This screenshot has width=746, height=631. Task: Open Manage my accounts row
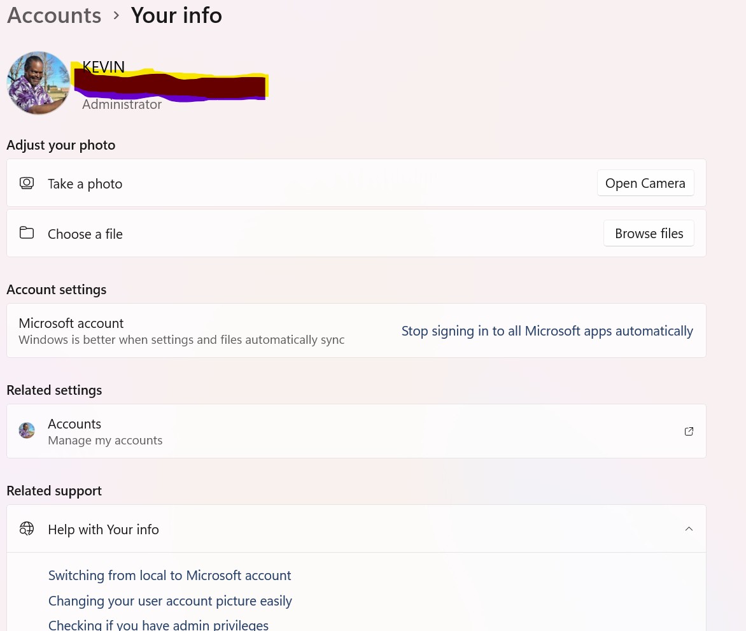pos(356,431)
